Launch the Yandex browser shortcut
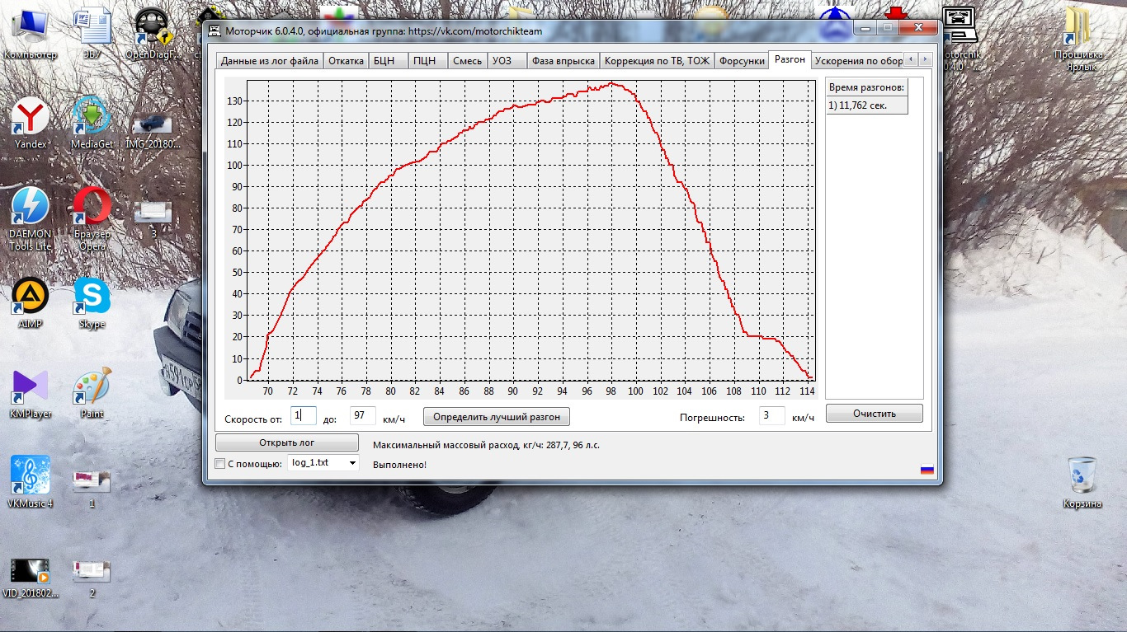 point(31,122)
